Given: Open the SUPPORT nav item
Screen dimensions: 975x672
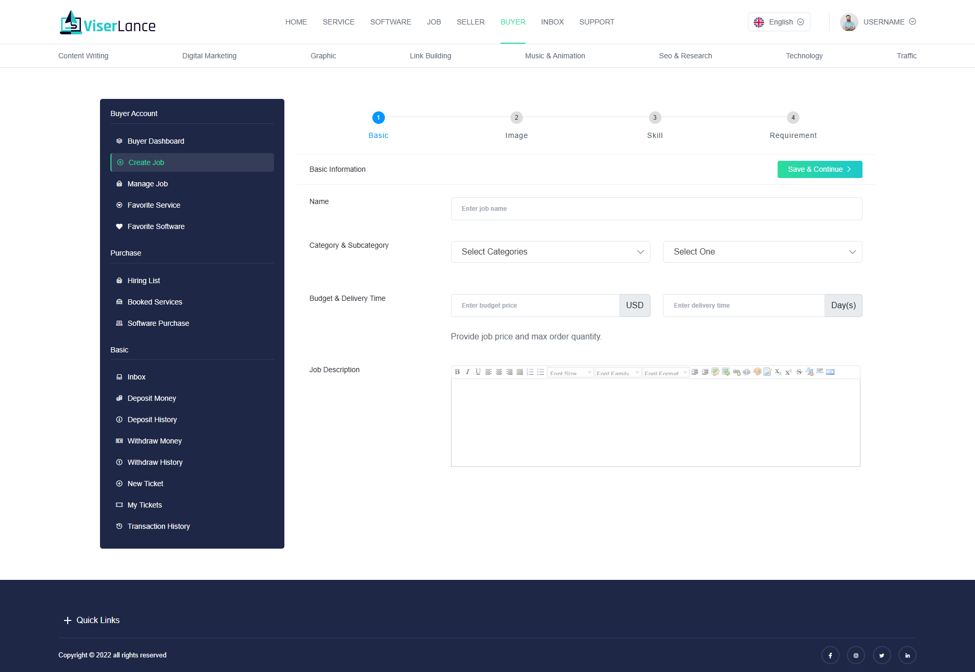Looking at the screenshot, I should [597, 22].
